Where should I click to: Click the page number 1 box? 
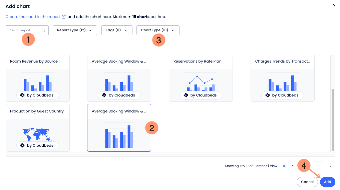tap(319, 166)
